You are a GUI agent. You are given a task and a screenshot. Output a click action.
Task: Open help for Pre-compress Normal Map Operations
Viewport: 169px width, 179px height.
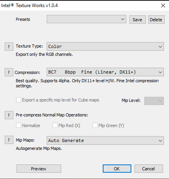coord(9,115)
